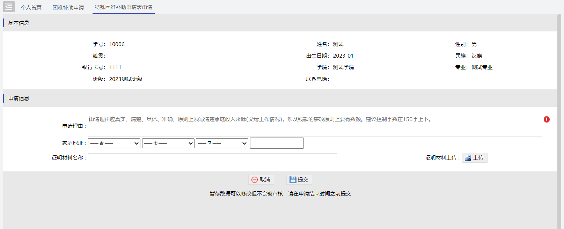
Task: Toggle the sidebar menu hamburger icon
Action: (9, 7)
